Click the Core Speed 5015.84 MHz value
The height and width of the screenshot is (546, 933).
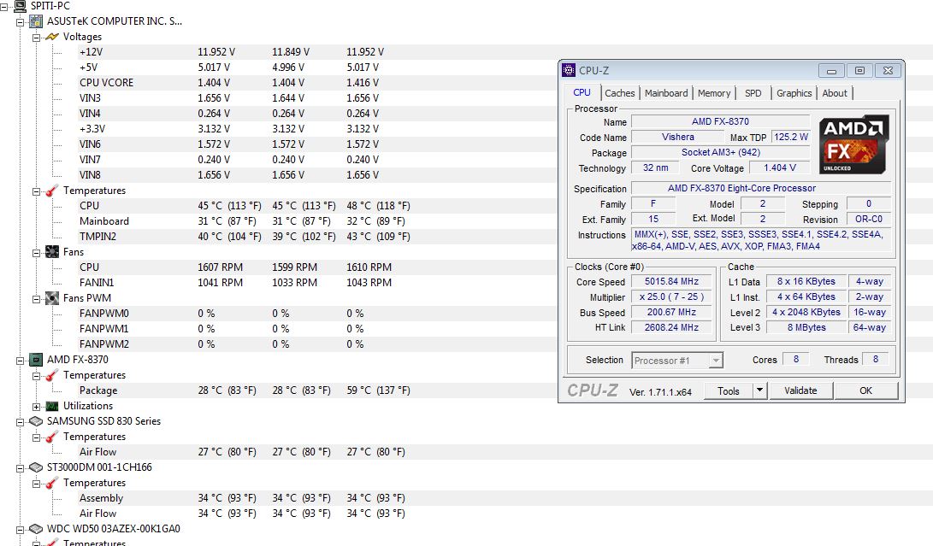pos(671,281)
